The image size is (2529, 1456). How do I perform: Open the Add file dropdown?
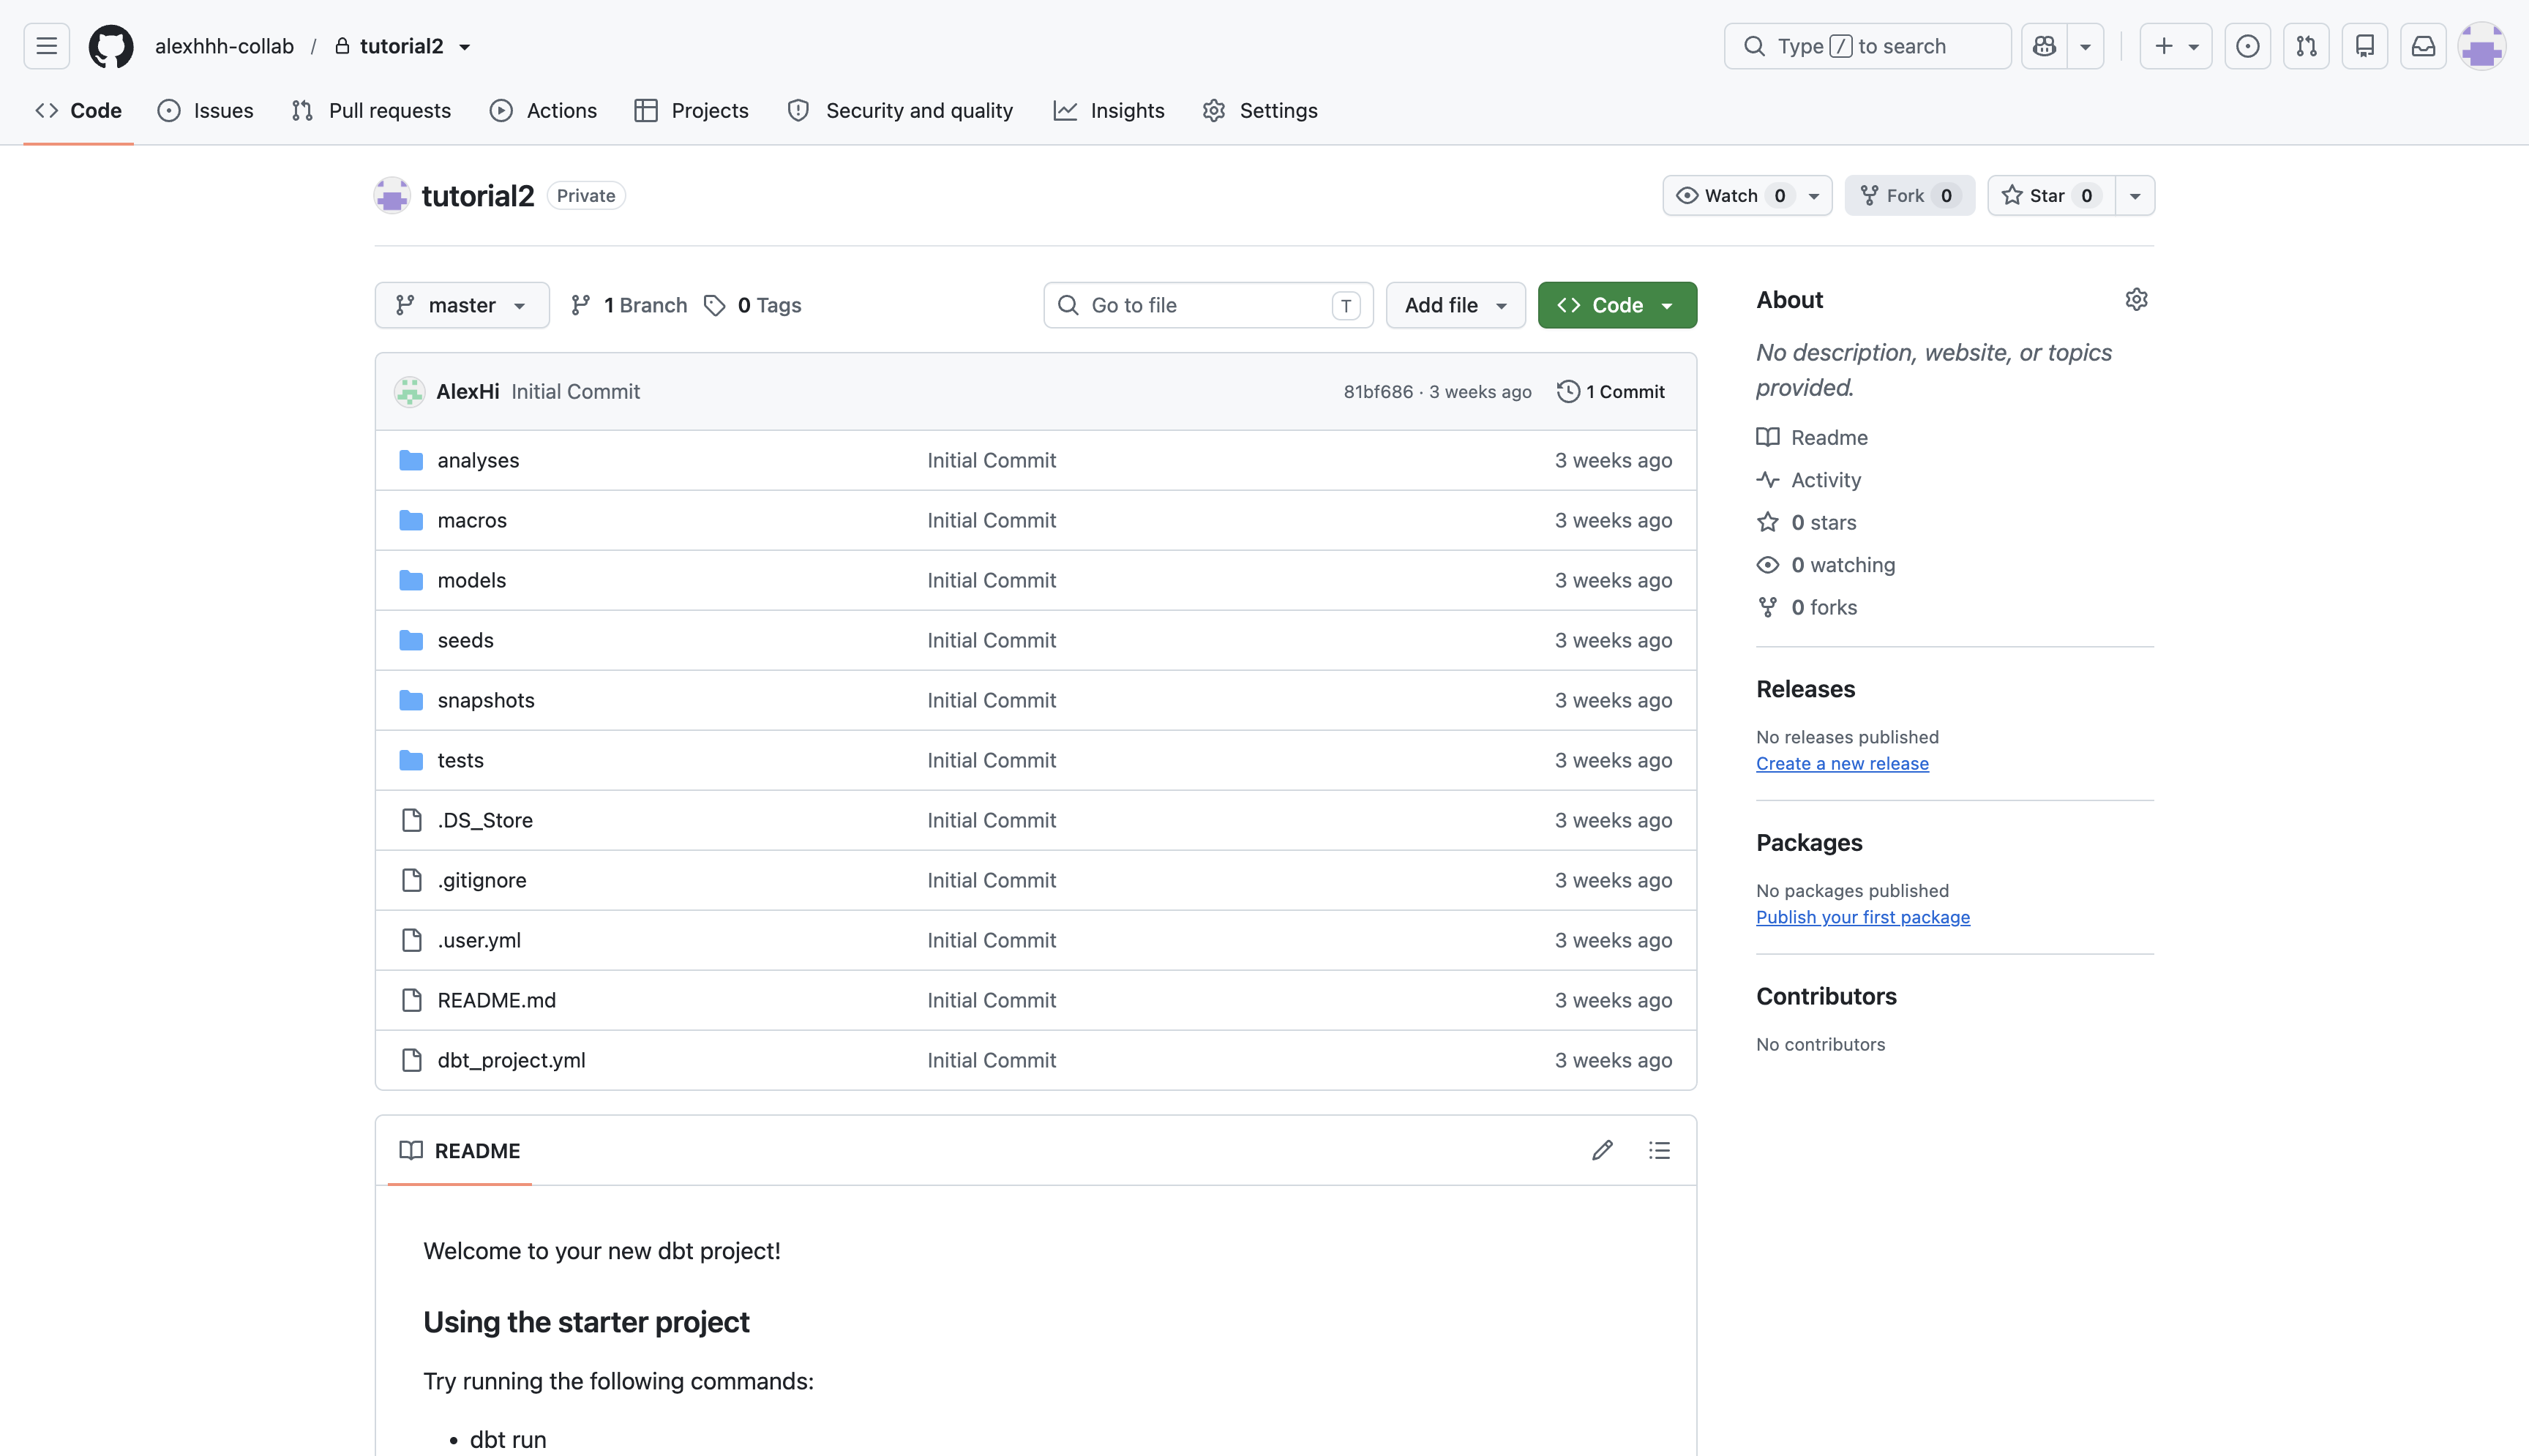(x=1455, y=305)
